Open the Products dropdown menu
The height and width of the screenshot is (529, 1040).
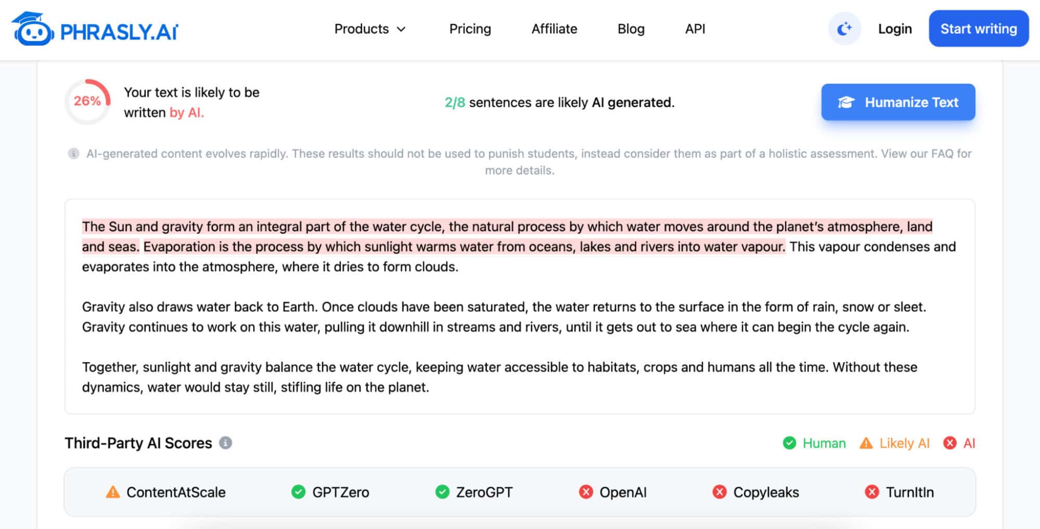pos(370,29)
